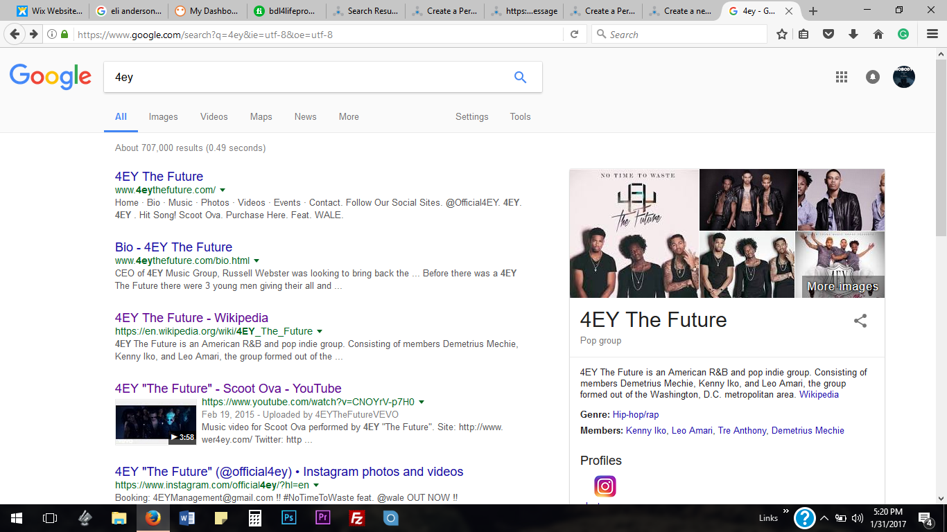Open the Google apps grid icon
947x532 pixels.
842,78
